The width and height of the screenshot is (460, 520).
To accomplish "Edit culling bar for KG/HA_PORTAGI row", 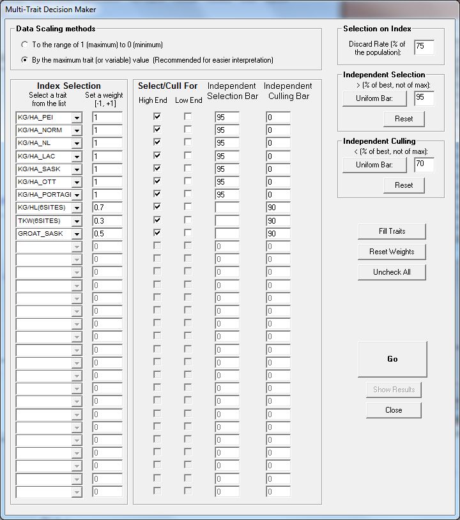I will (278, 195).
